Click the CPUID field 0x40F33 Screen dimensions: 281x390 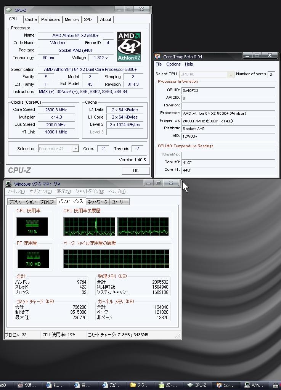tap(228, 90)
